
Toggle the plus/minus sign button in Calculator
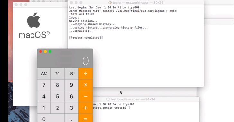(x=58, y=74)
